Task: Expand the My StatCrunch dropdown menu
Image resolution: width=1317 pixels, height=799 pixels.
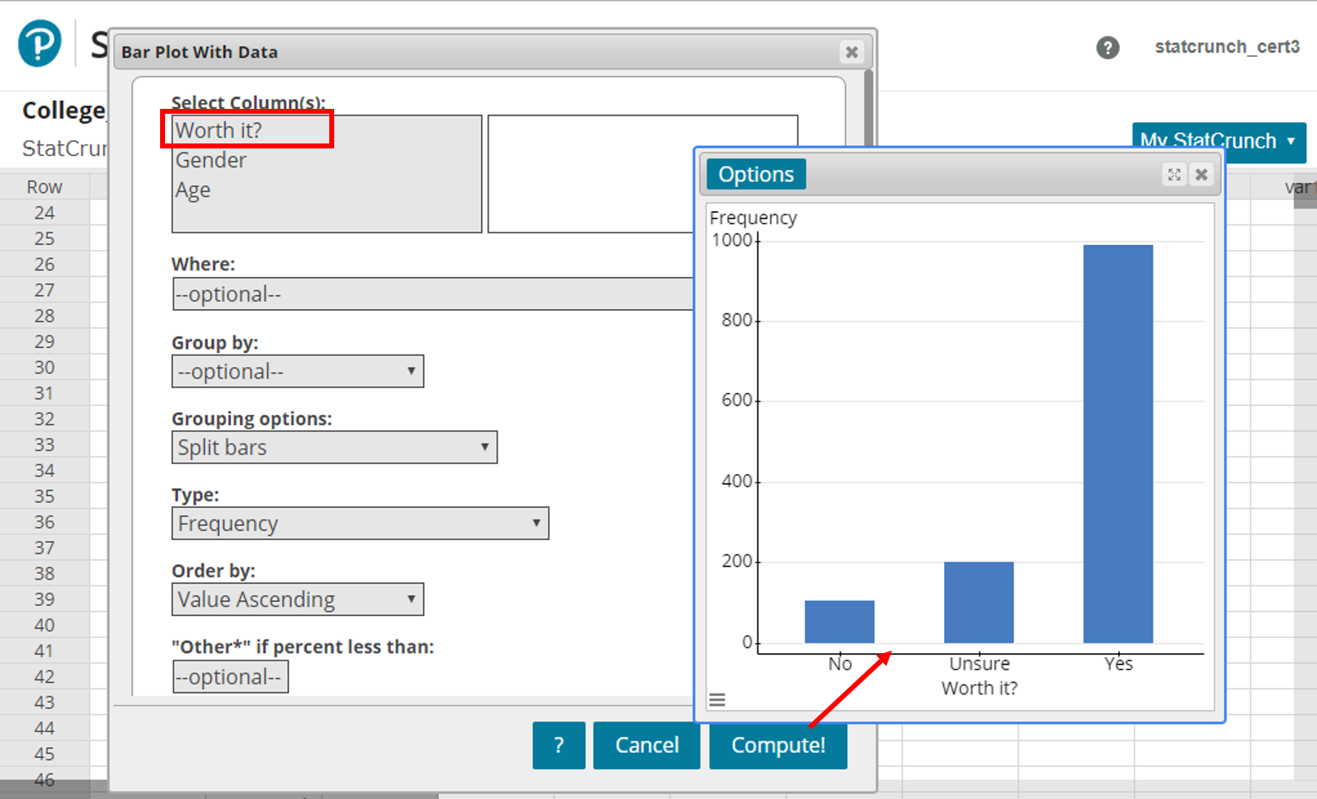Action: [x=1218, y=141]
